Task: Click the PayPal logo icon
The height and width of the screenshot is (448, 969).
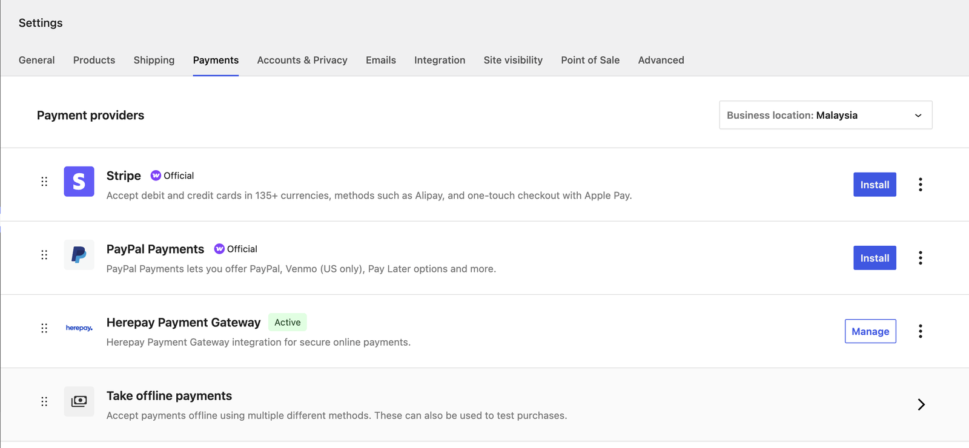Action: tap(79, 255)
